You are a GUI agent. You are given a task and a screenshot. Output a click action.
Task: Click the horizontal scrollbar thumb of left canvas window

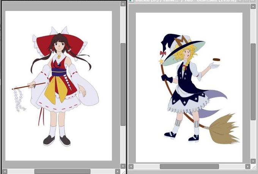click(x=62, y=171)
